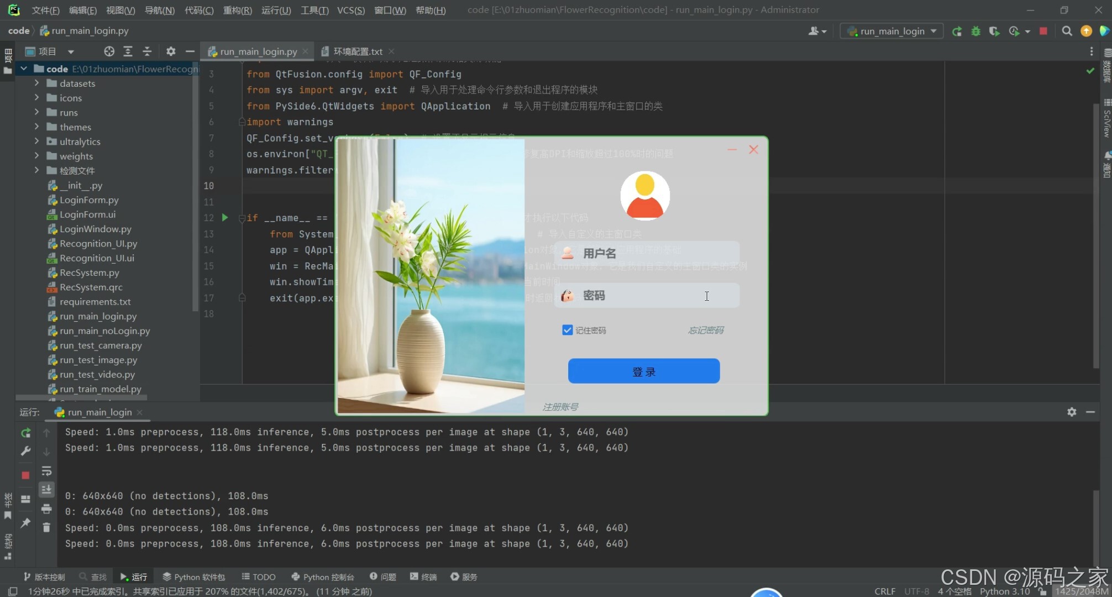The image size is (1112, 597).
Task: Click the red Stop button in top toolbar
Action: click(1043, 31)
